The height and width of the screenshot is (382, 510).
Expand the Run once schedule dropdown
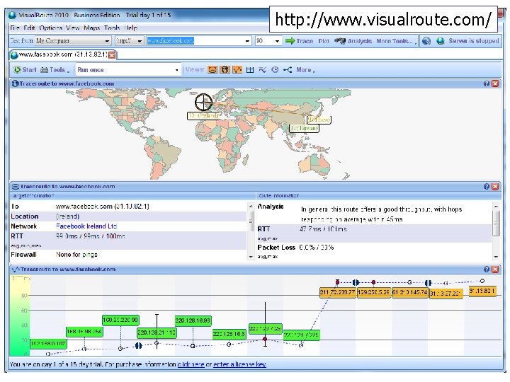176,70
